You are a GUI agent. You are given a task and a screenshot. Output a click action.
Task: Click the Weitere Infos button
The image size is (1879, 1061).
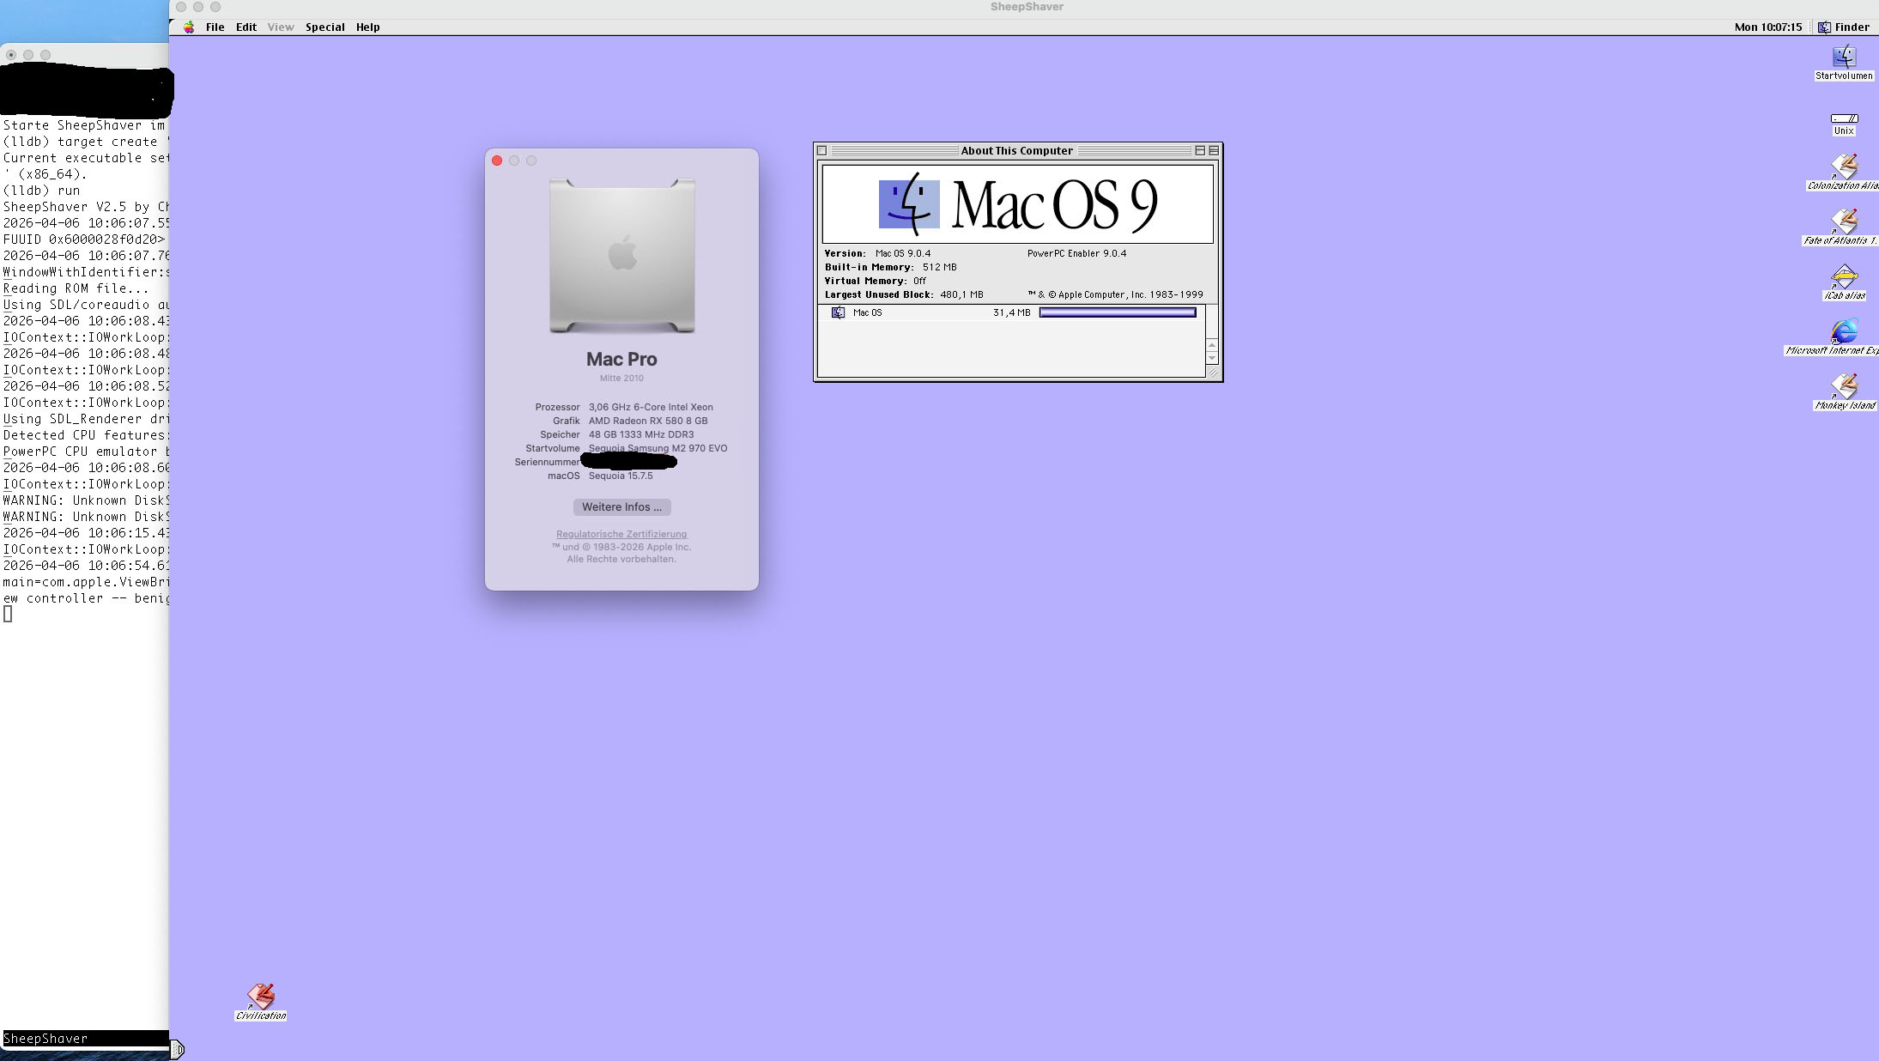tap(621, 507)
